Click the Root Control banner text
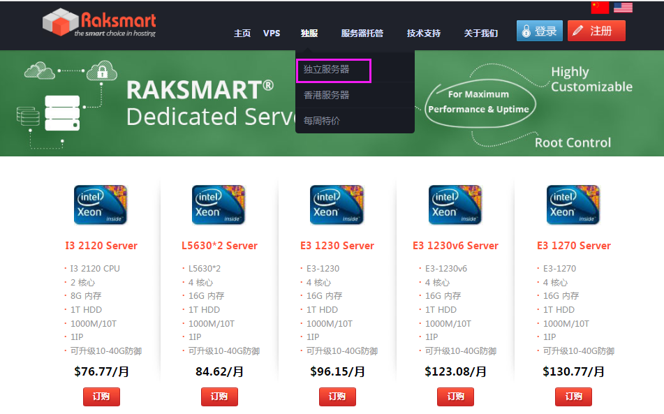 pos(573,142)
